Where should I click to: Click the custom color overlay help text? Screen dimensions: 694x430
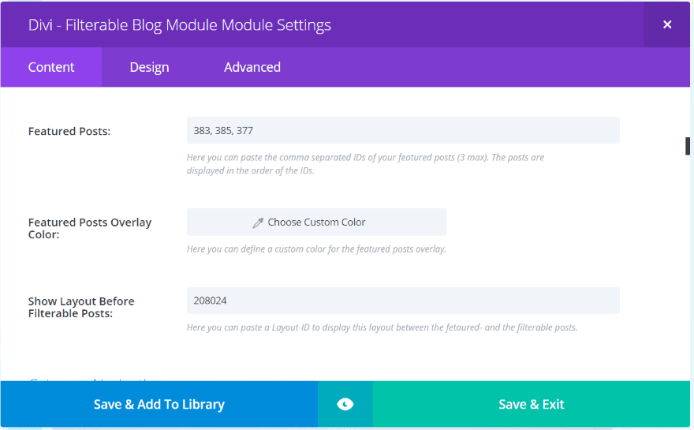(316, 249)
